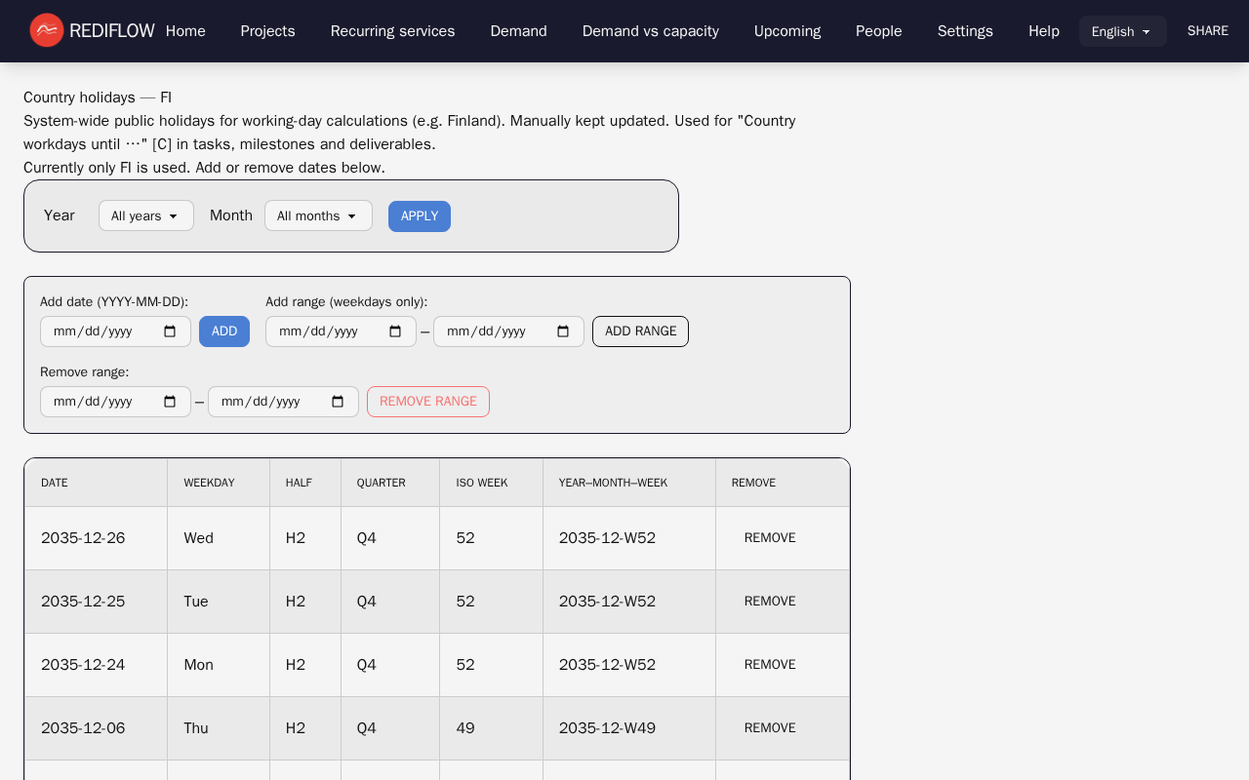Click the Add Range button
Viewport: 1249px width, 780px height.
coord(640,331)
